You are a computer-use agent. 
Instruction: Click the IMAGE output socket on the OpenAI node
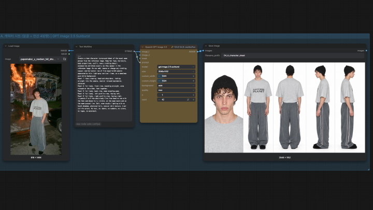(197, 52)
